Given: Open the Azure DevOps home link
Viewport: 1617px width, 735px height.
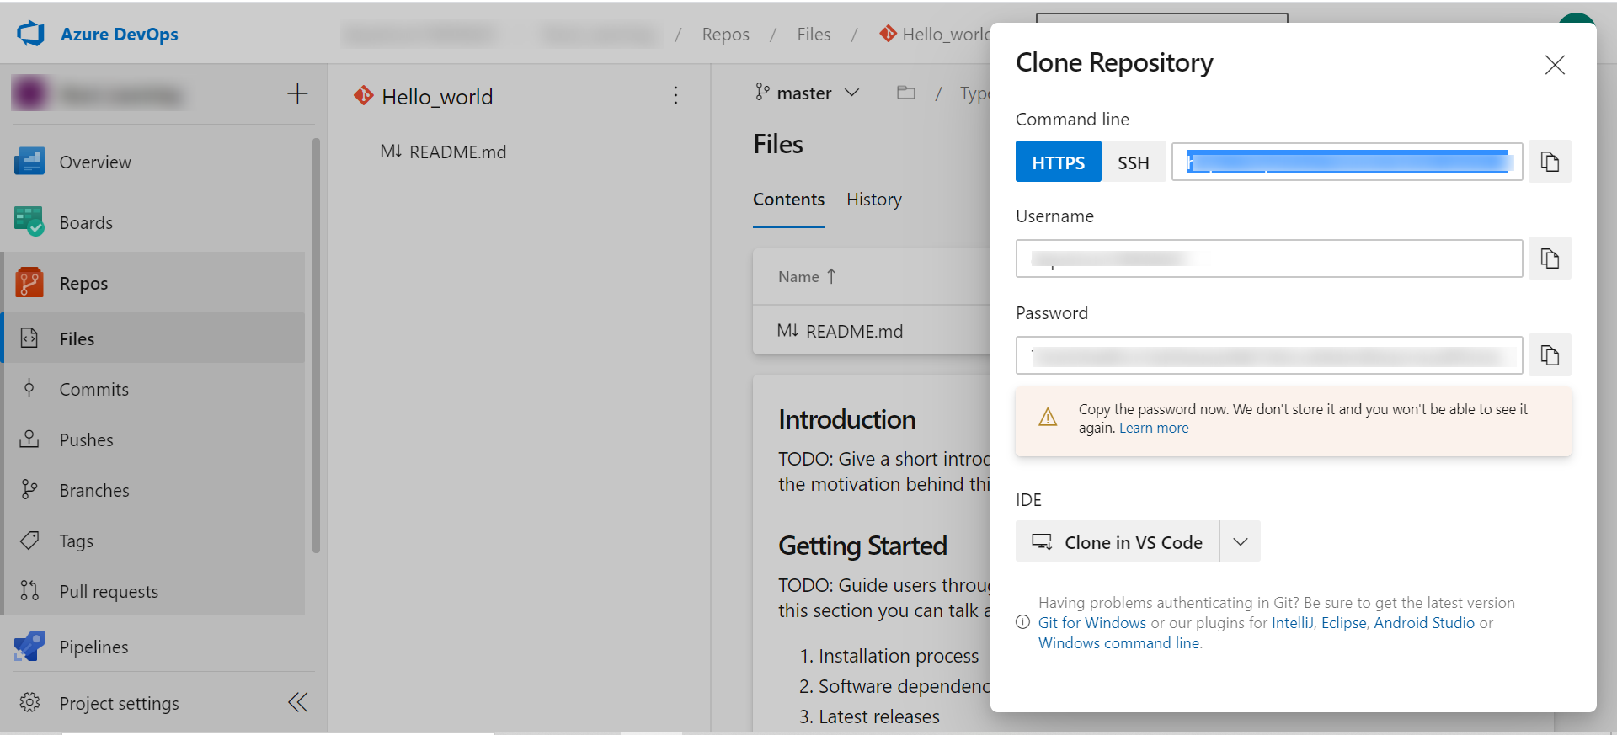Looking at the screenshot, I should pos(119,35).
